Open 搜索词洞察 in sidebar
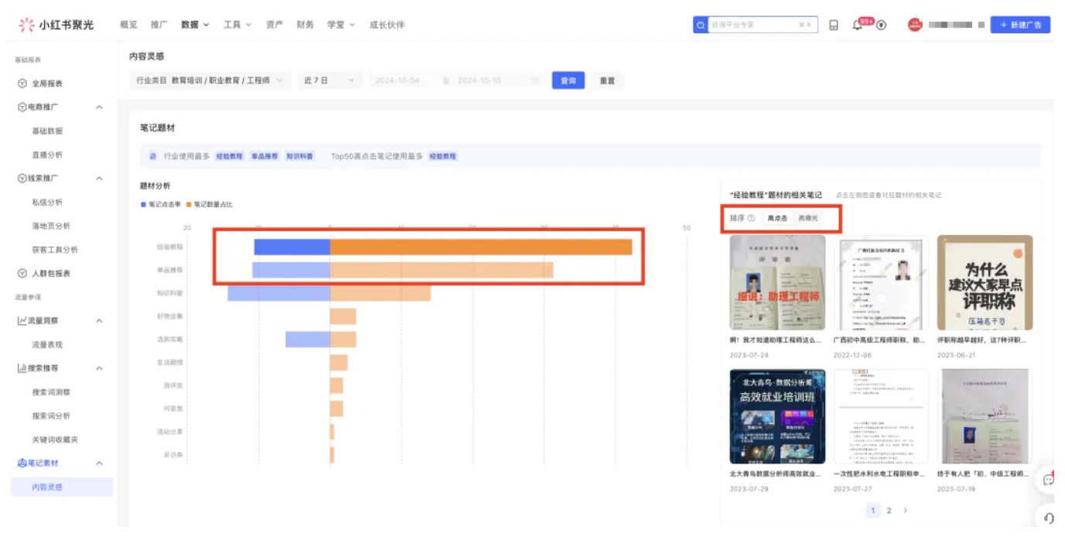This screenshot has height=540, width=1065. click(51, 392)
